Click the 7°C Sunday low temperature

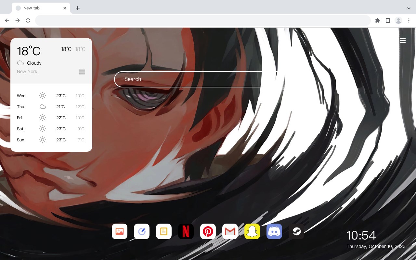(81, 140)
